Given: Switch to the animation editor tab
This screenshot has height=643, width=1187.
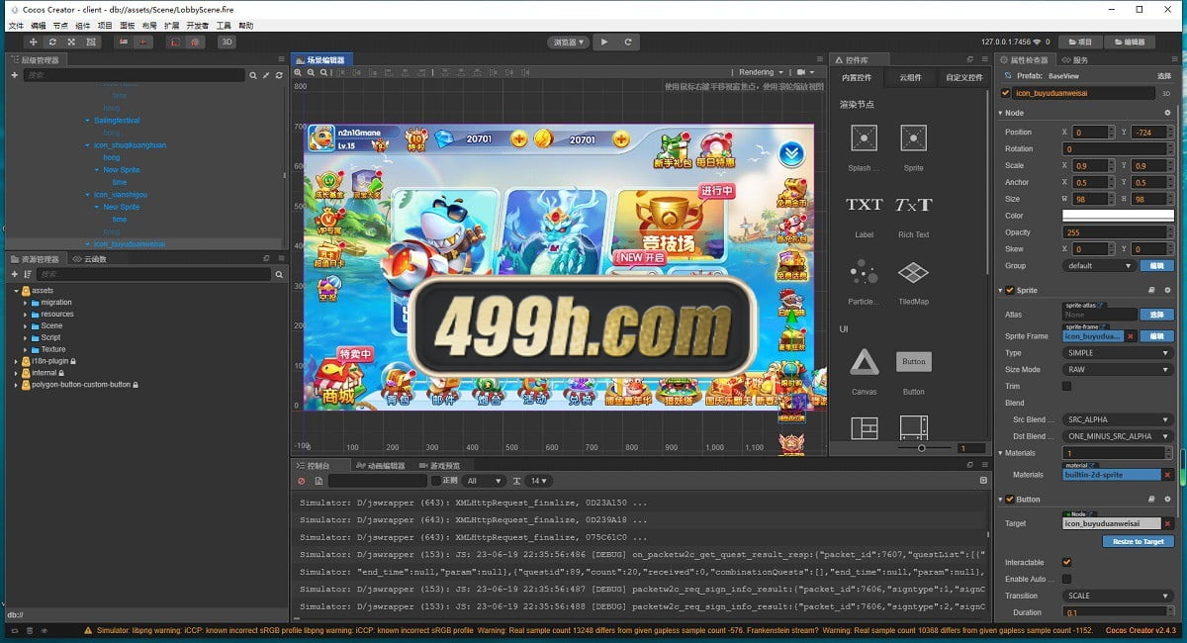Looking at the screenshot, I should (381, 466).
